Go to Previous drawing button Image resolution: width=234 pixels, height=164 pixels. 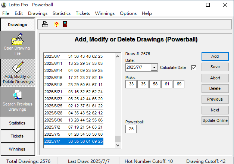pos(215,99)
